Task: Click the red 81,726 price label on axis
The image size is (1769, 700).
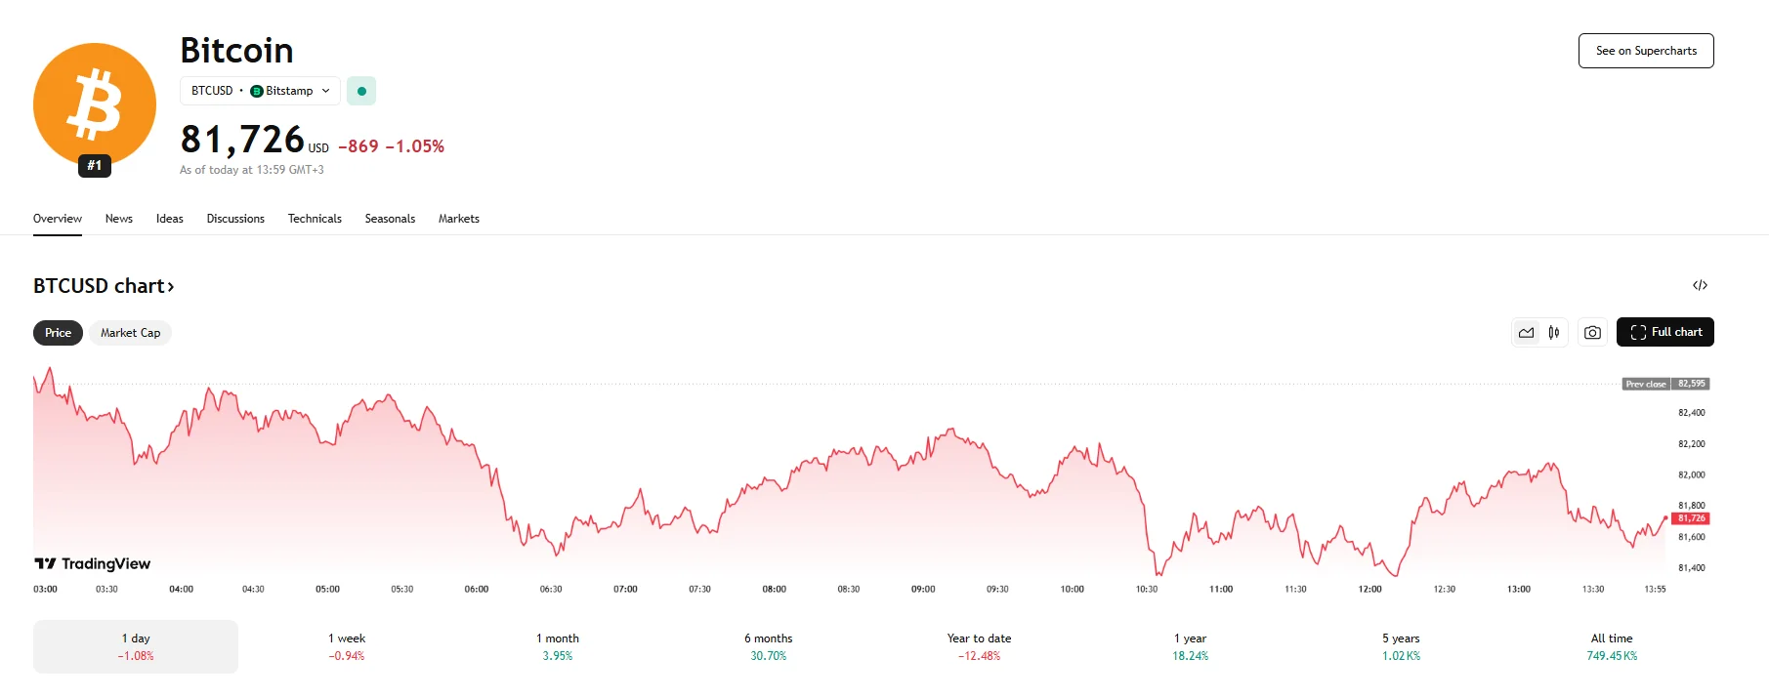Action: 1691,518
